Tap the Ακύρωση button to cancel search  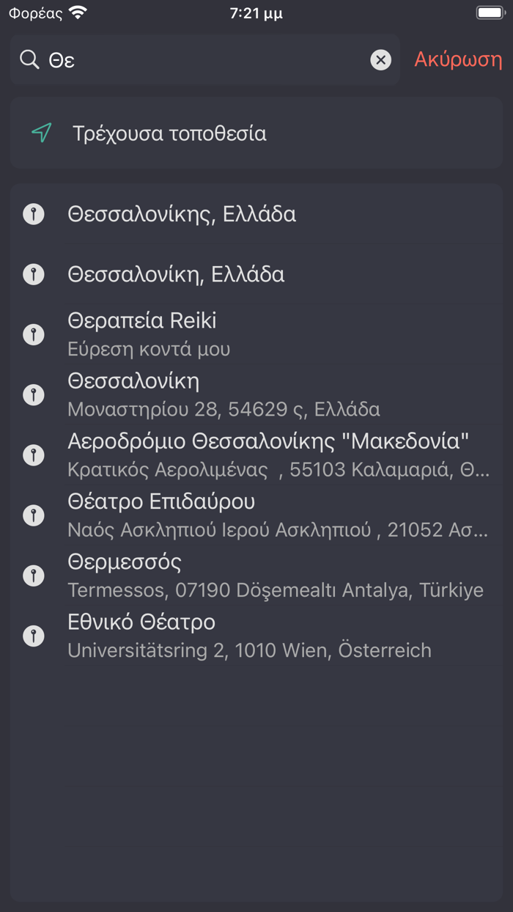pos(457,59)
